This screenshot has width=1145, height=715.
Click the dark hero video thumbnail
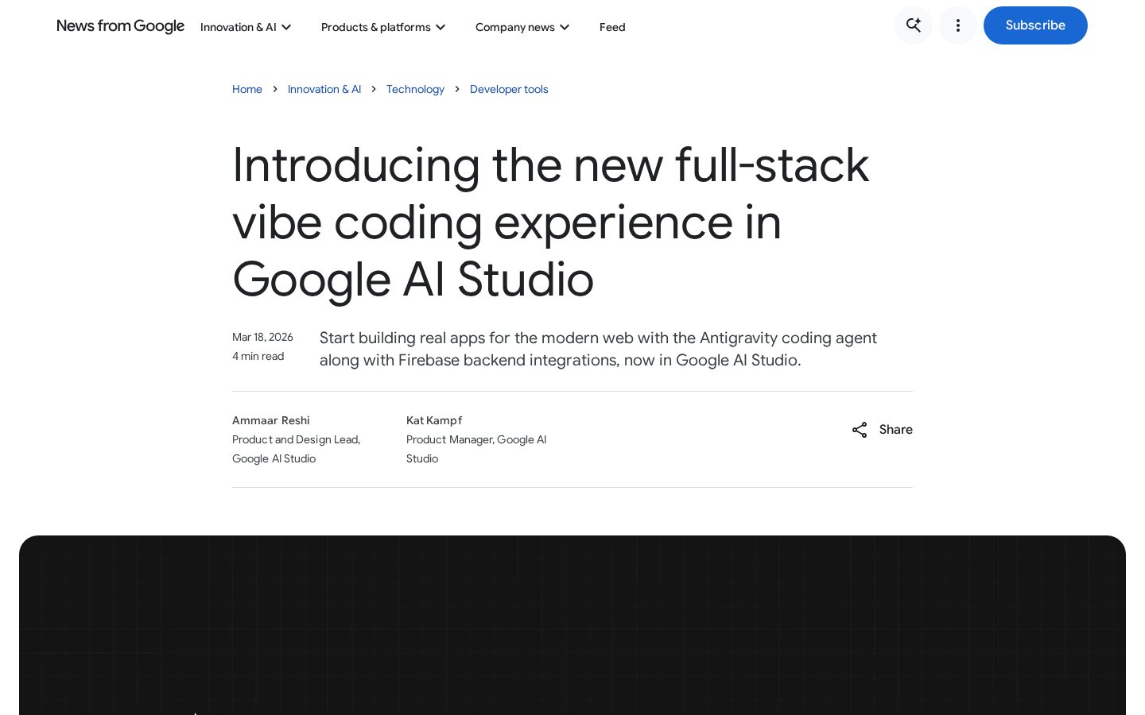pyautogui.click(x=572, y=625)
